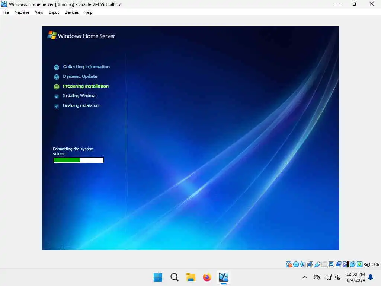The width and height of the screenshot is (381, 286).
Task: Click the greyed shared folders indicator icon
Action: pyautogui.click(x=324, y=264)
